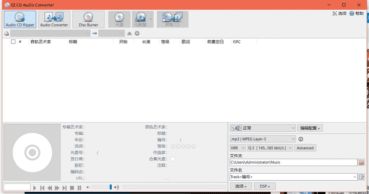The height and width of the screenshot is (194, 369).
Task: Click the 元数据 metadata toolbar icon
Action: tap(140, 19)
